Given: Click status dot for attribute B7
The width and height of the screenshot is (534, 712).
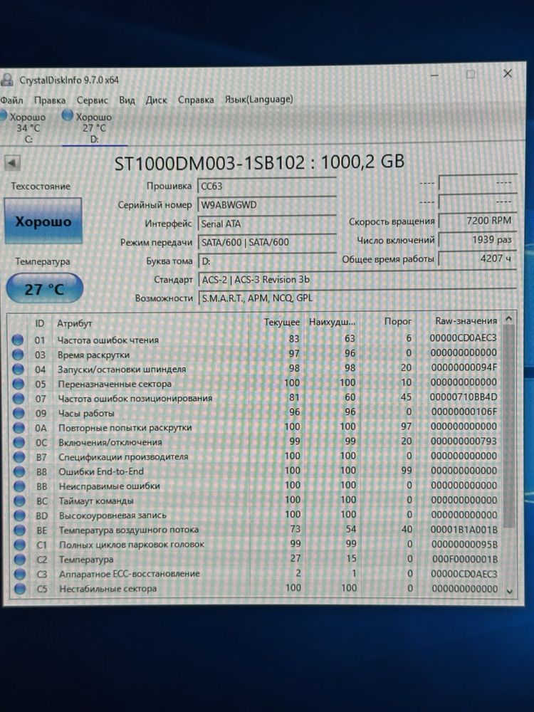Looking at the screenshot, I should [19, 457].
